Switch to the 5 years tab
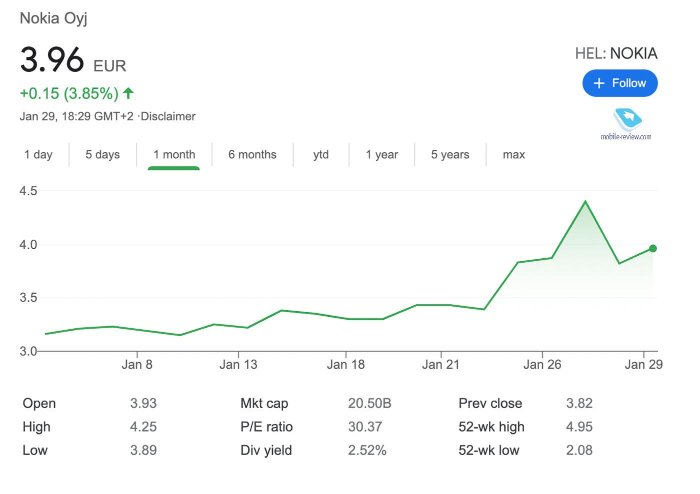 point(450,155)
